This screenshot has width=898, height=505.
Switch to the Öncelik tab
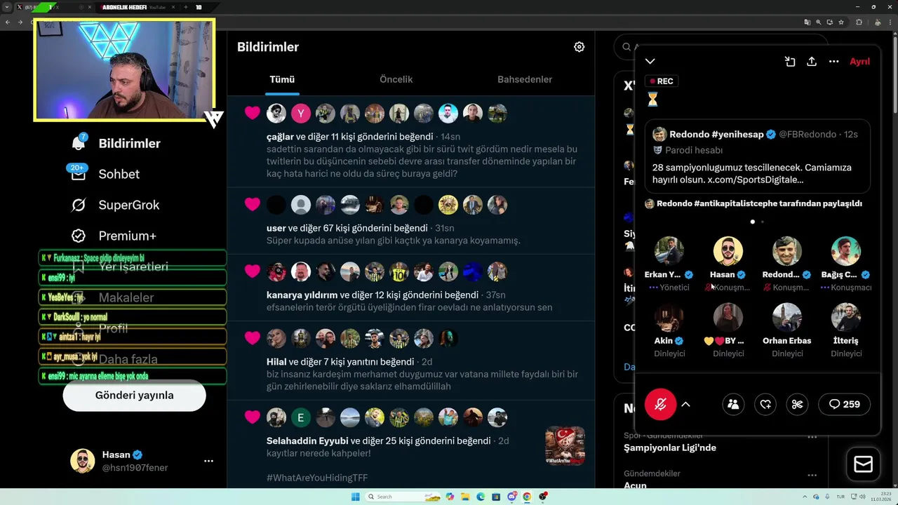tap(396, 79)
